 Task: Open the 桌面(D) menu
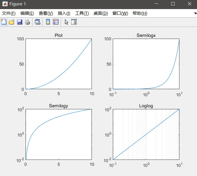click(x=101, y=13)
